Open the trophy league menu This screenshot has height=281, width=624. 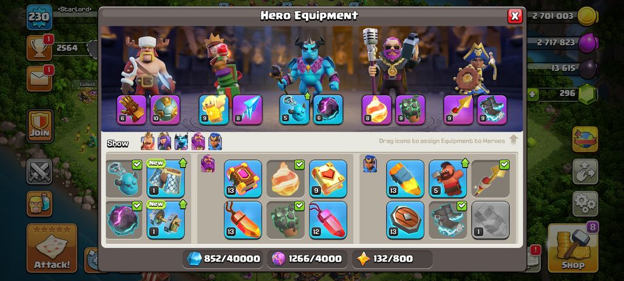(x=39, y=48)
